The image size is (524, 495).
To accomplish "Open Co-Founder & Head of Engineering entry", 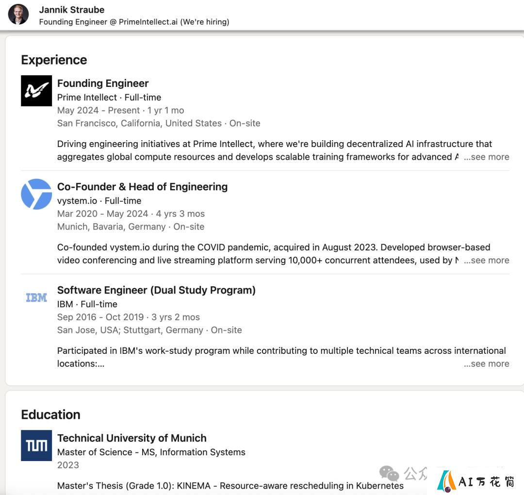I will click(142, 186).
